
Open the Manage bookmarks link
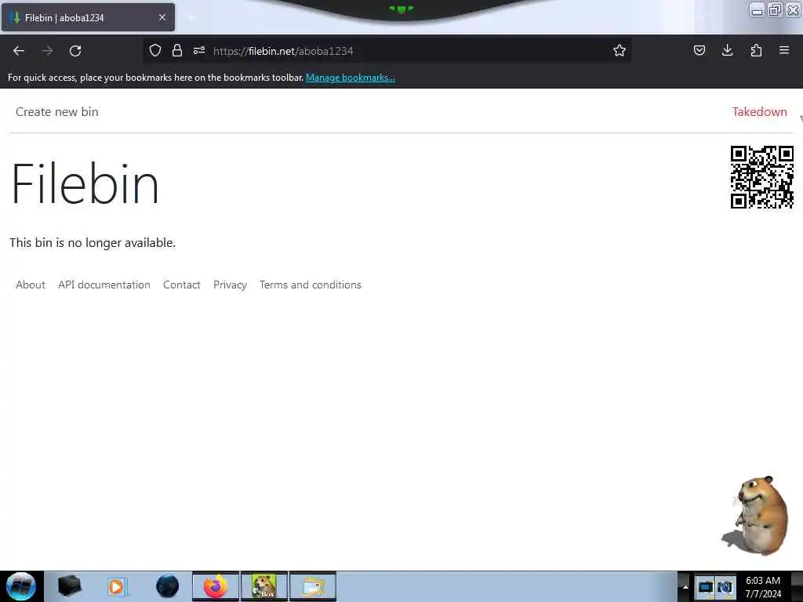351,78
